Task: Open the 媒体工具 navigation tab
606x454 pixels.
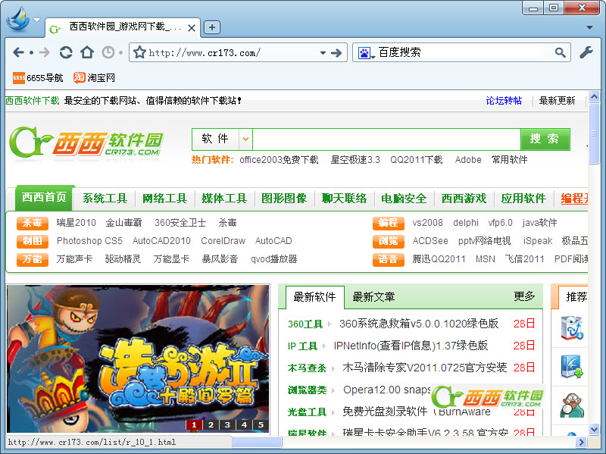Action: (224, 199)
